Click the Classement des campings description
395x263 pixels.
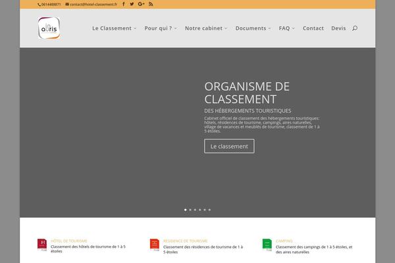pos(314,249)
